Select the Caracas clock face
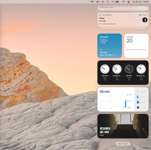Viewport: 151px width, 150px height. [105, 69]
